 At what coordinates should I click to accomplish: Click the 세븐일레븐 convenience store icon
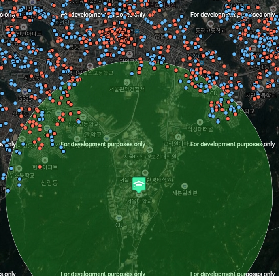185,186
